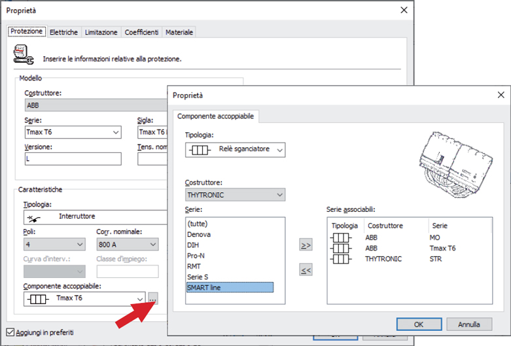Click the Costruttore ABB field in Modello
Viewport: 511px width, 346px height.
pos(96,105)
